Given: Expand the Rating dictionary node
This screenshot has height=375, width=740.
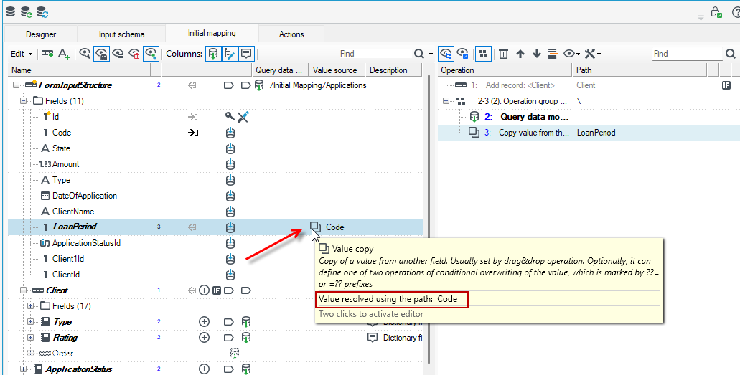Looking at the screenshot, I should (31, 338).
